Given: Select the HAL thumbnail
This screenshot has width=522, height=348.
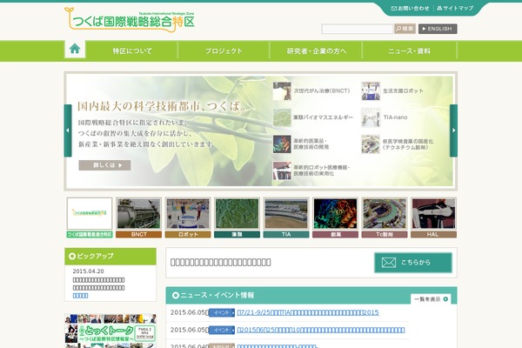Looking at the screenshot, I should (434, 217).
